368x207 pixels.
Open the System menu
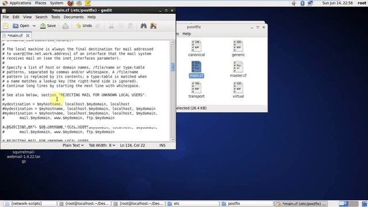click(x=56, y=3)
